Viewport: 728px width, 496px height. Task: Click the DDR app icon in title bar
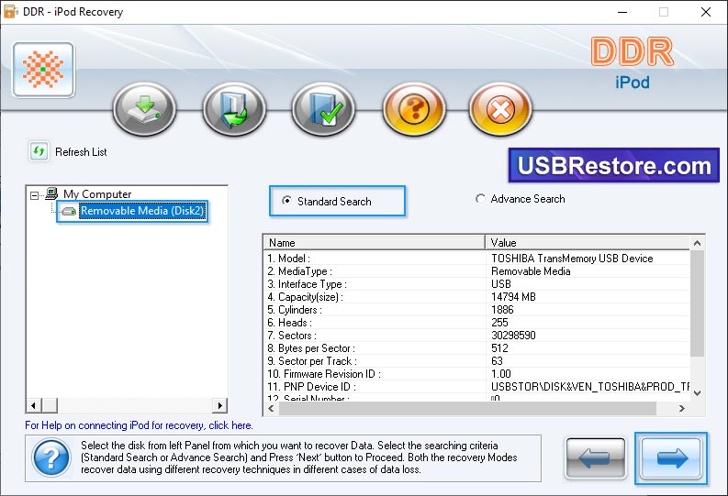(10, 12)
